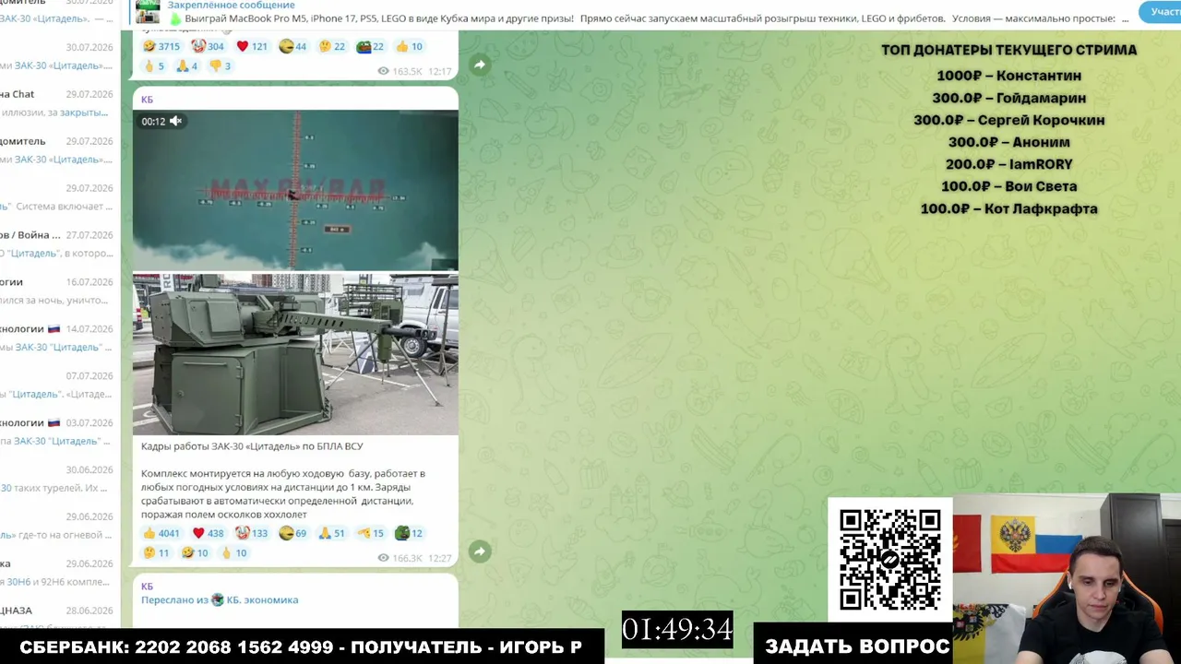Forward the post with 166.3K views
Screen dimensions: 1181x664
(x=480, y=551)
